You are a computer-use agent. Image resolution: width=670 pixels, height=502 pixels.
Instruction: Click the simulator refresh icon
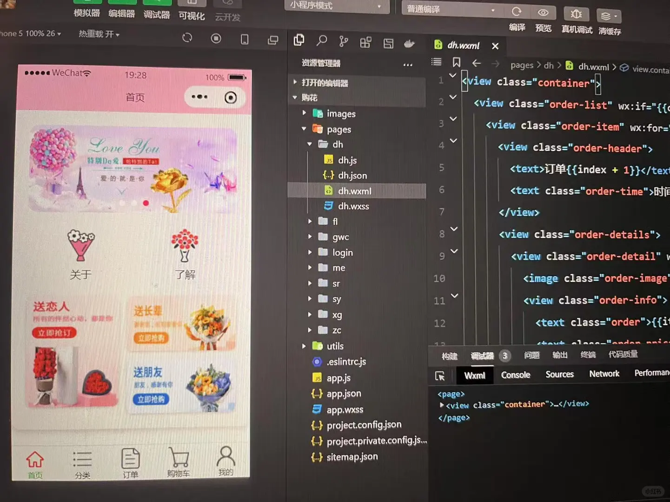(187, 38)
